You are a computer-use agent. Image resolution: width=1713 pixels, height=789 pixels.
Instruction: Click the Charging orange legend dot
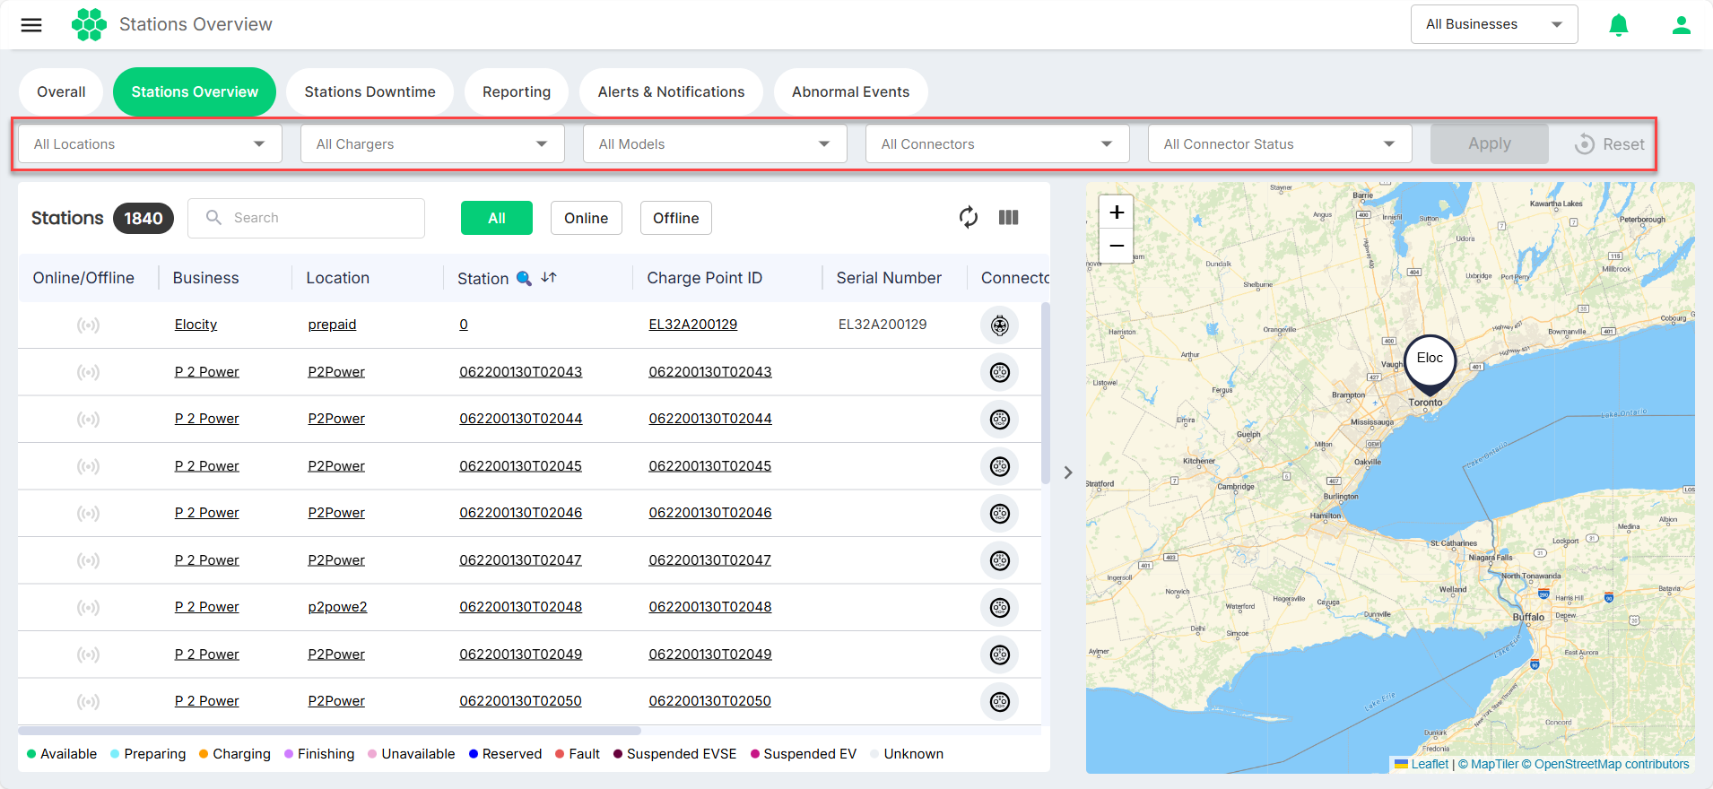204,754
